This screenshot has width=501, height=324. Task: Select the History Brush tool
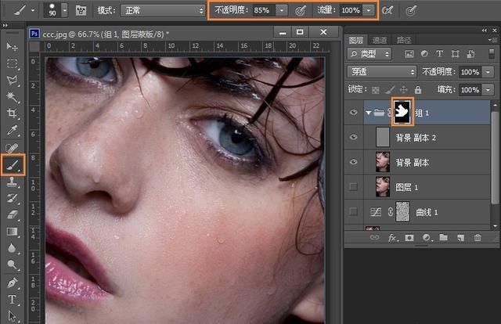coord(13,198)
